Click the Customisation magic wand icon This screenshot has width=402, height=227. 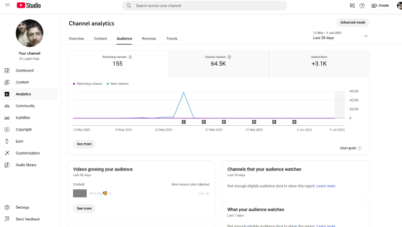pos(7,153)
